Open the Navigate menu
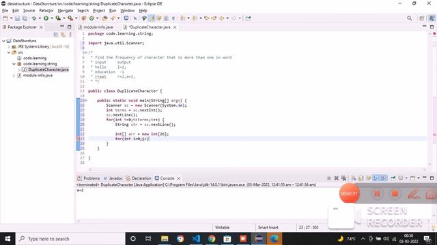The width and height of the screenshot is (437, 245). pos(66,11)
